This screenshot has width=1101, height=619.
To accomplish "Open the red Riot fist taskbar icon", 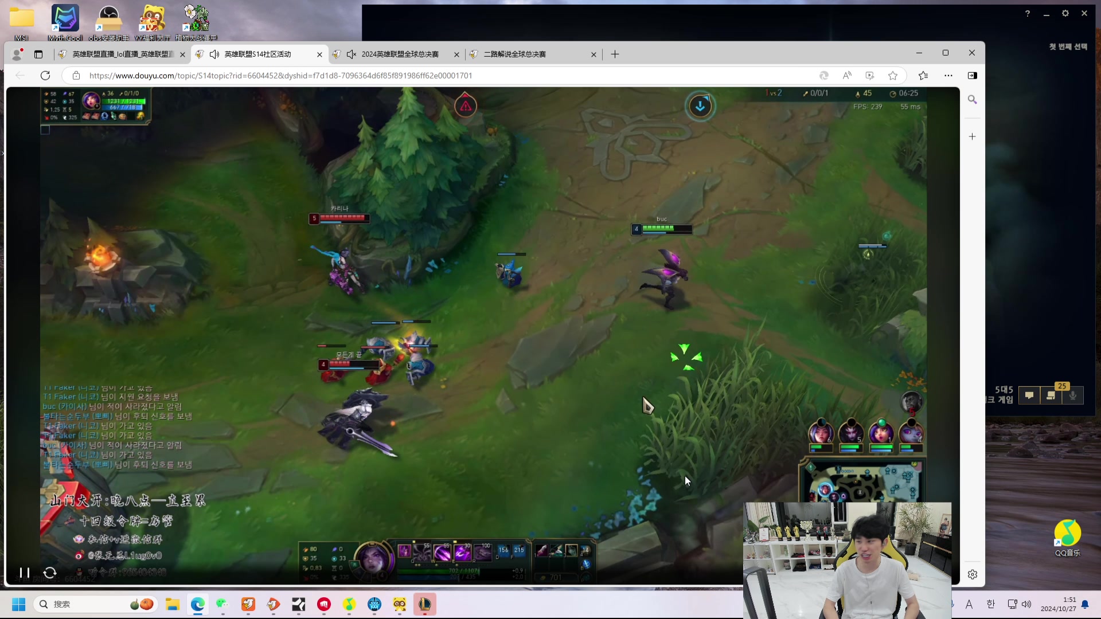I will click(x=324, y=604).
